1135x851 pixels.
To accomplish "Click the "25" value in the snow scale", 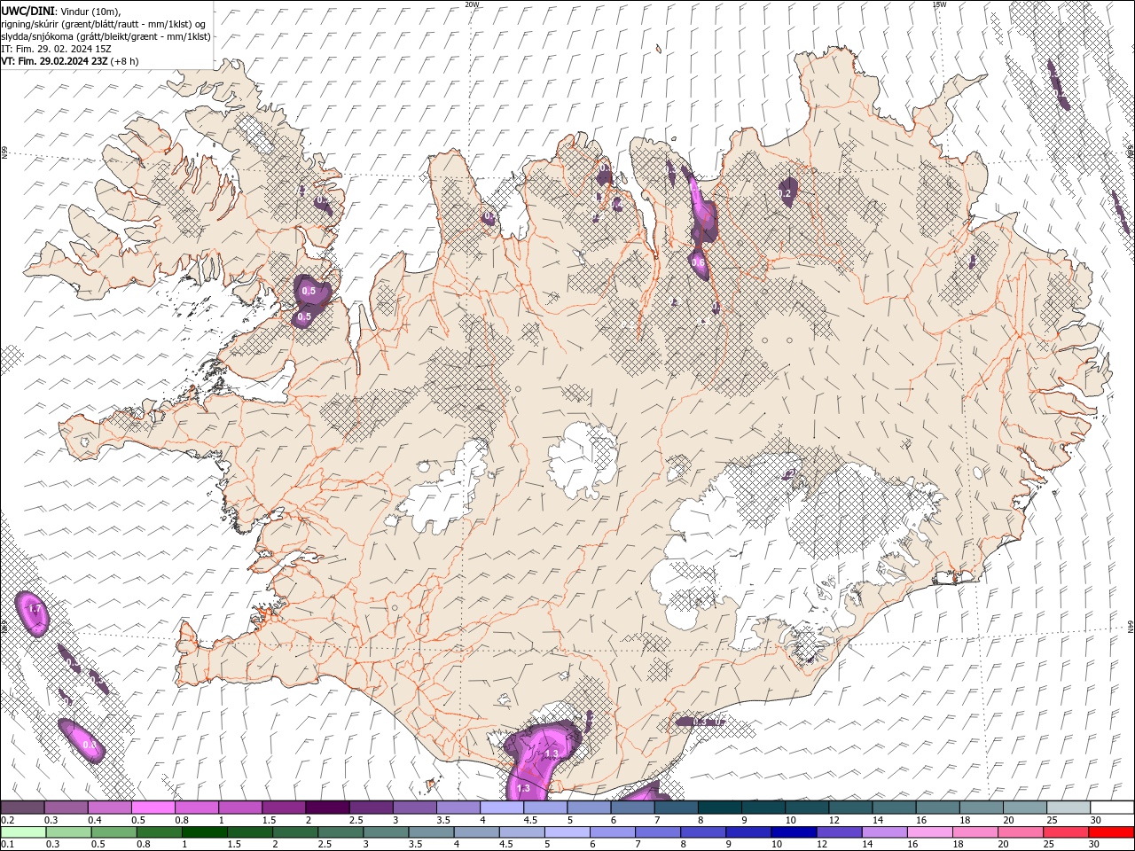I will pos(1052,820).
